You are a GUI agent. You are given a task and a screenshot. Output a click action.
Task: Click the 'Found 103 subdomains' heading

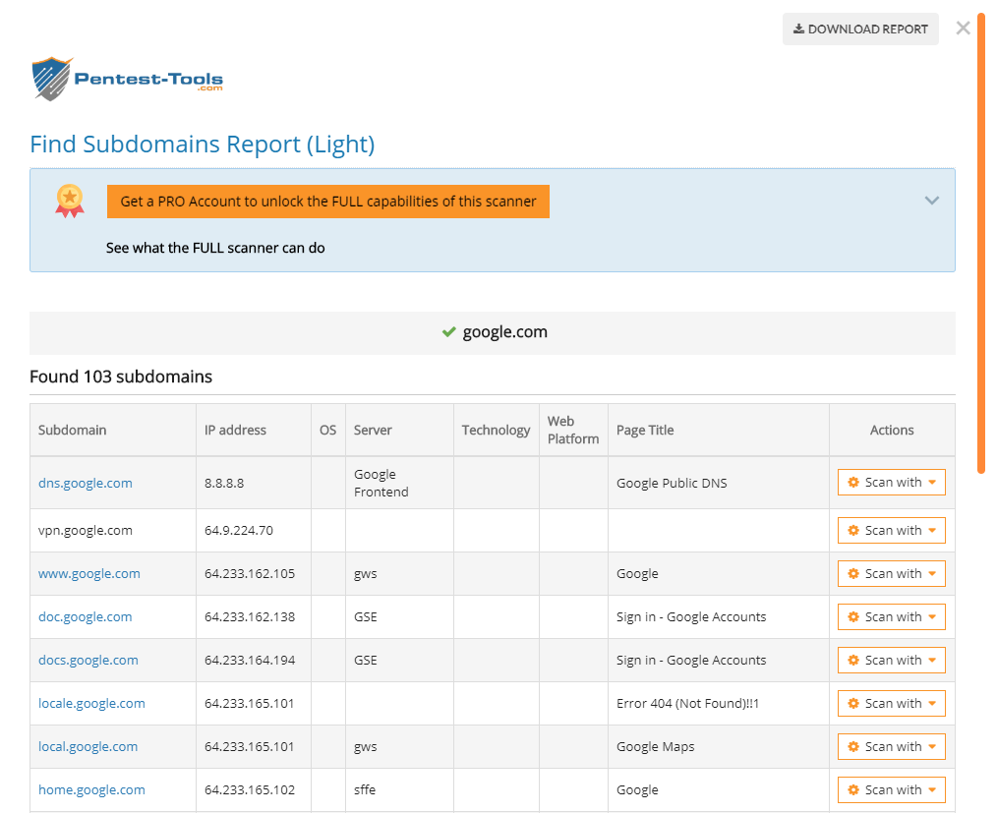click(121, 377)
